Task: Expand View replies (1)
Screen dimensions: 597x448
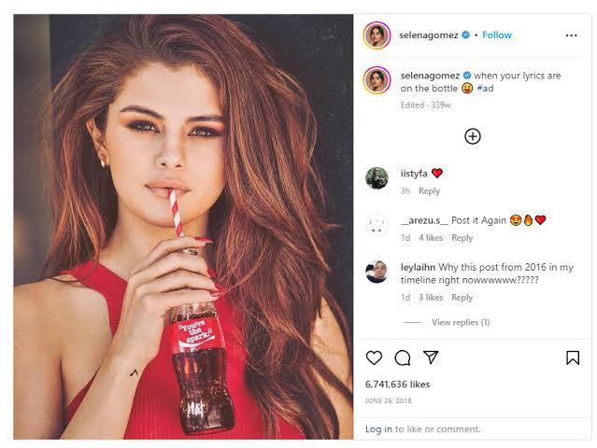Action: (x=461, y=322)
